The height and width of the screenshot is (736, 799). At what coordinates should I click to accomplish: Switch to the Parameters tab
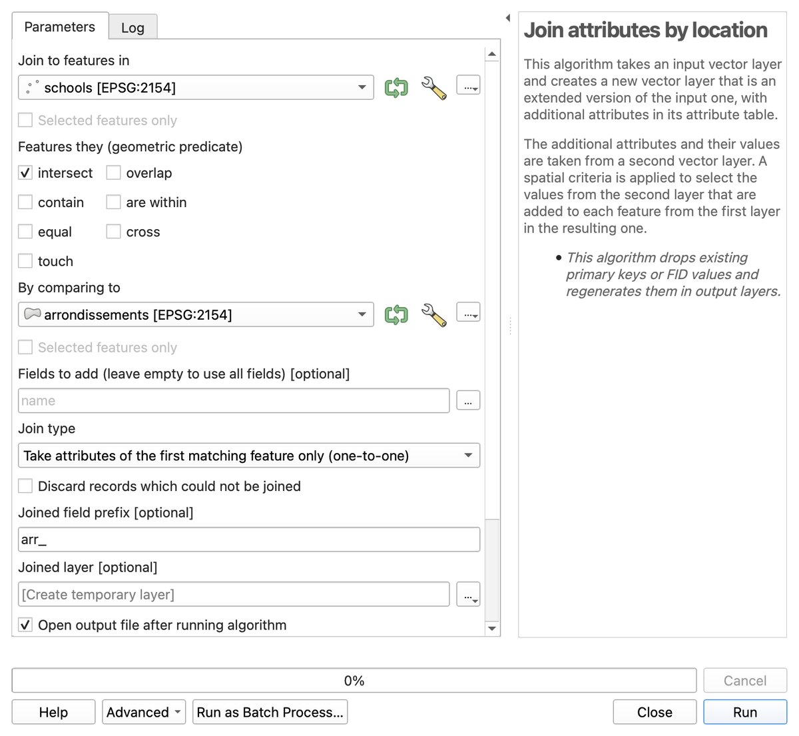click(x=60, y=27)
